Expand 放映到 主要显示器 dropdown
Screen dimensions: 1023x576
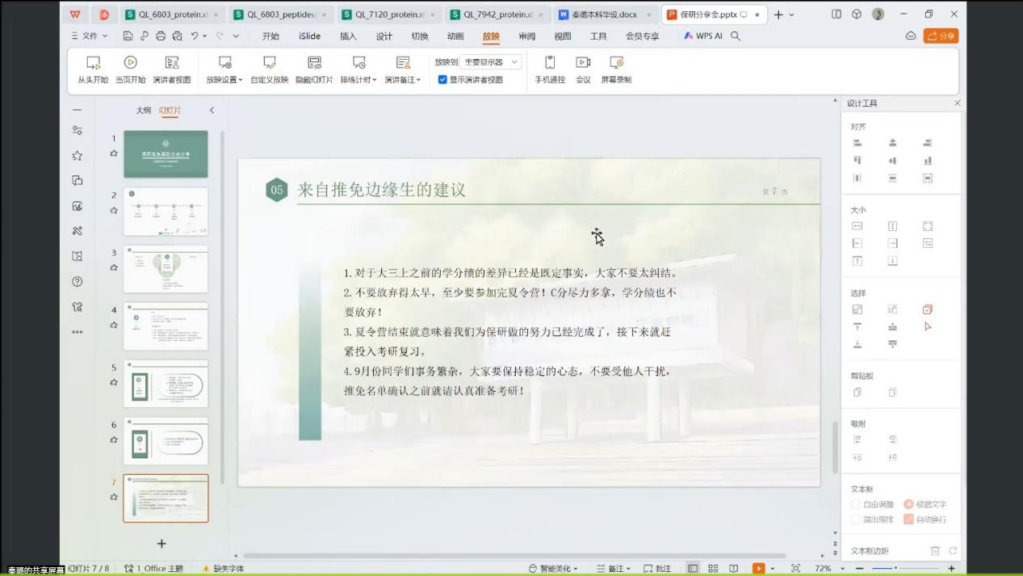(x=490, y=62)
